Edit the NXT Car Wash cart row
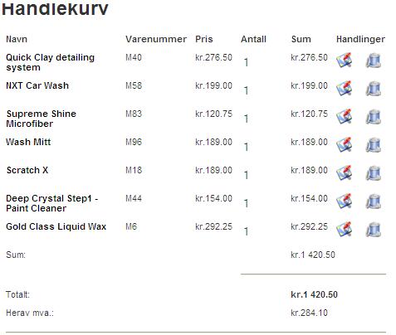 point(345,88)
